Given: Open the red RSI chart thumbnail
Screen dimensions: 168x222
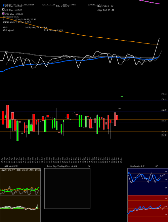Looking at the screenshot, I should click(x=148, y=209).
